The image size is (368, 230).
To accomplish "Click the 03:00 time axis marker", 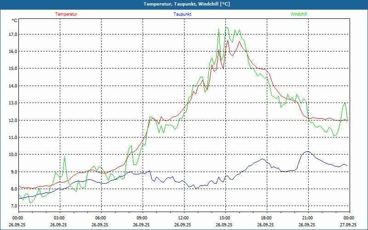I will 59,218.
